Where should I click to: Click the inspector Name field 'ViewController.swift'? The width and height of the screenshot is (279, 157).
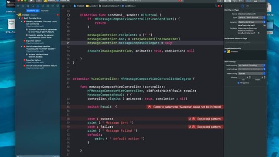coord(252,14)
